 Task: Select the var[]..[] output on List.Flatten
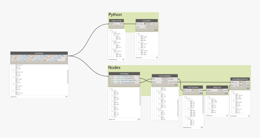154,24
